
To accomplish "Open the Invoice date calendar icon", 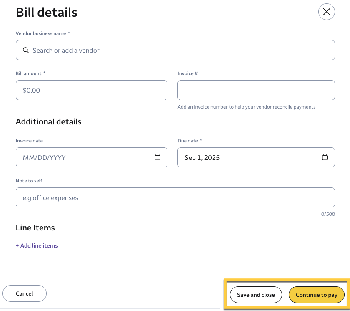I will (x=157, y=157).
